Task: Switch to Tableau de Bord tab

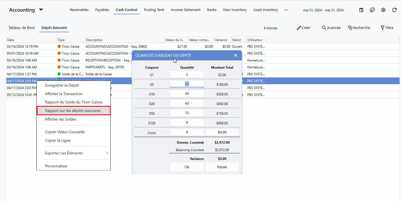Action: (22, 28)
